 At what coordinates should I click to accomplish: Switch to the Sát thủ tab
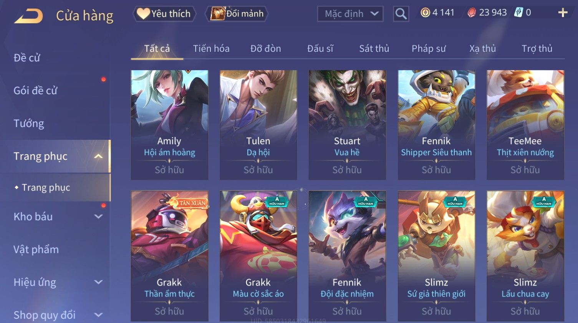tap(374, 49)
